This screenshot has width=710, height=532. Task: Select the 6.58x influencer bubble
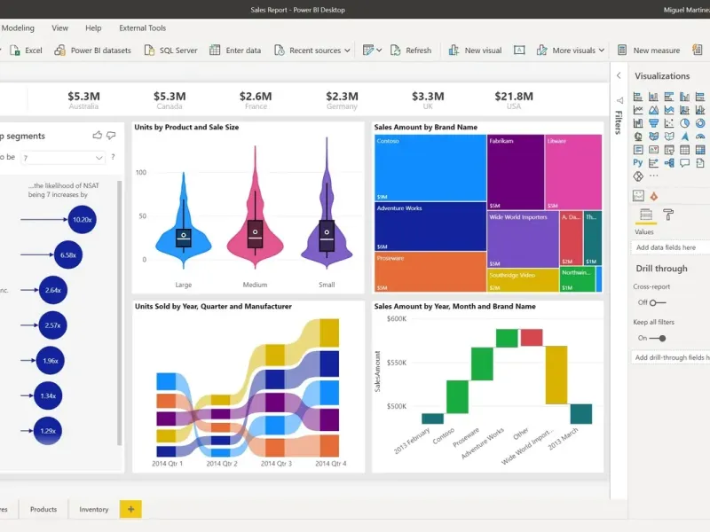click(68, 254)
